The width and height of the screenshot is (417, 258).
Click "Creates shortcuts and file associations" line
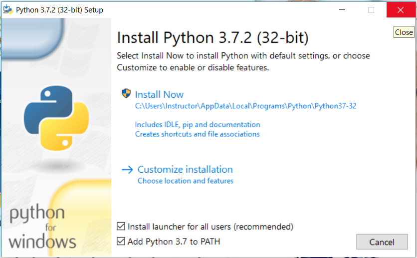(198, 134)
